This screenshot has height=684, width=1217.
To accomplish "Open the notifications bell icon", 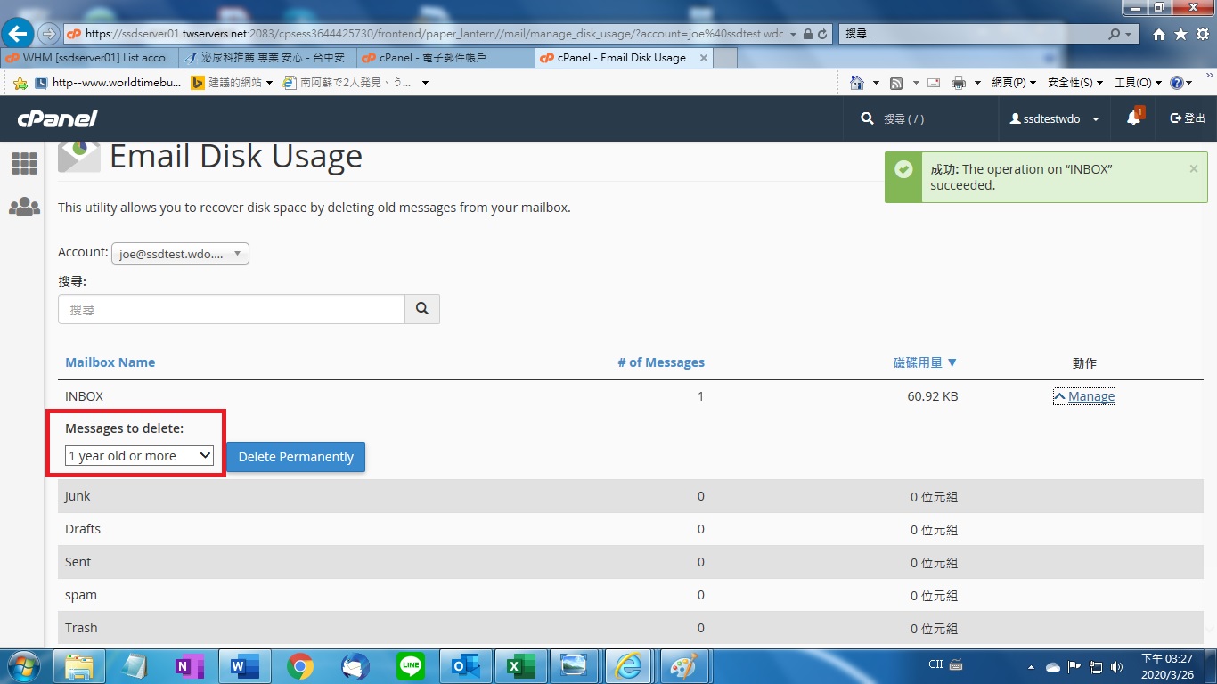I will click(1133, 118).
